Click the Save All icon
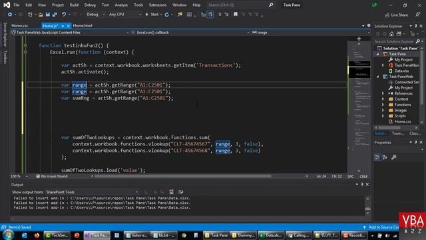The image size is (426, 240). (x=55, y=15)
